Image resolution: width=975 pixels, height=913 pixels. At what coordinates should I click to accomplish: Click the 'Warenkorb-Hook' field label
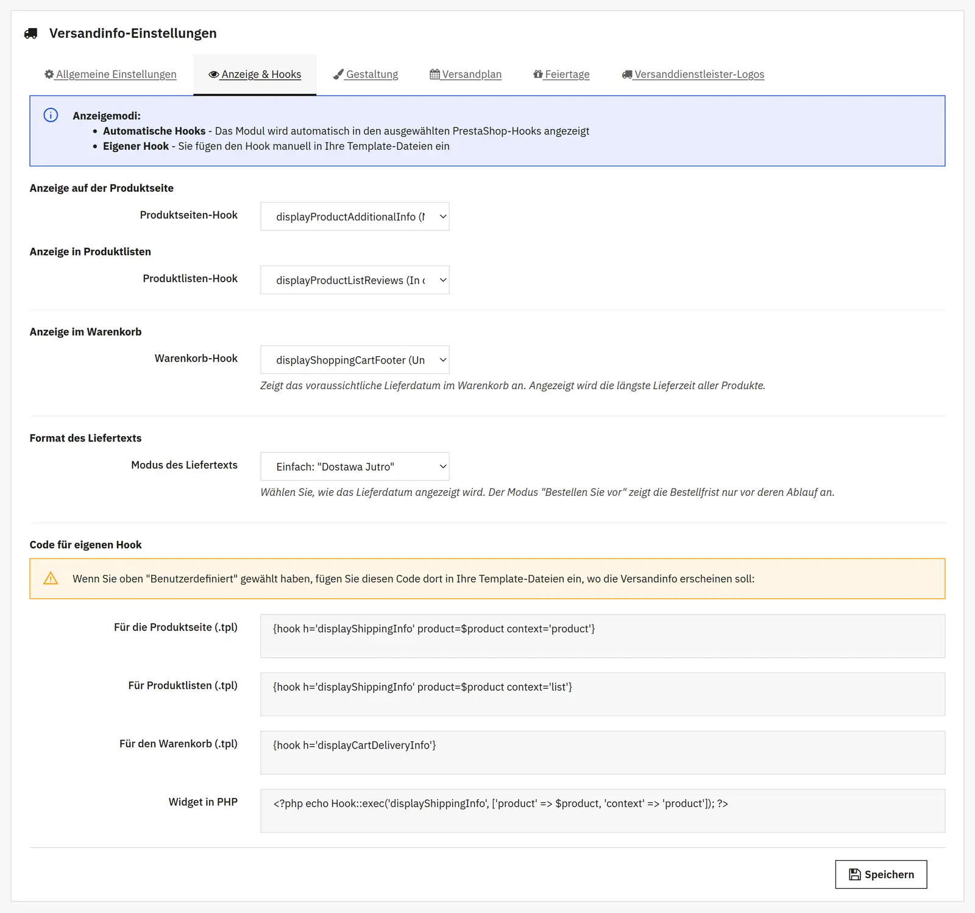pos(196,358)
